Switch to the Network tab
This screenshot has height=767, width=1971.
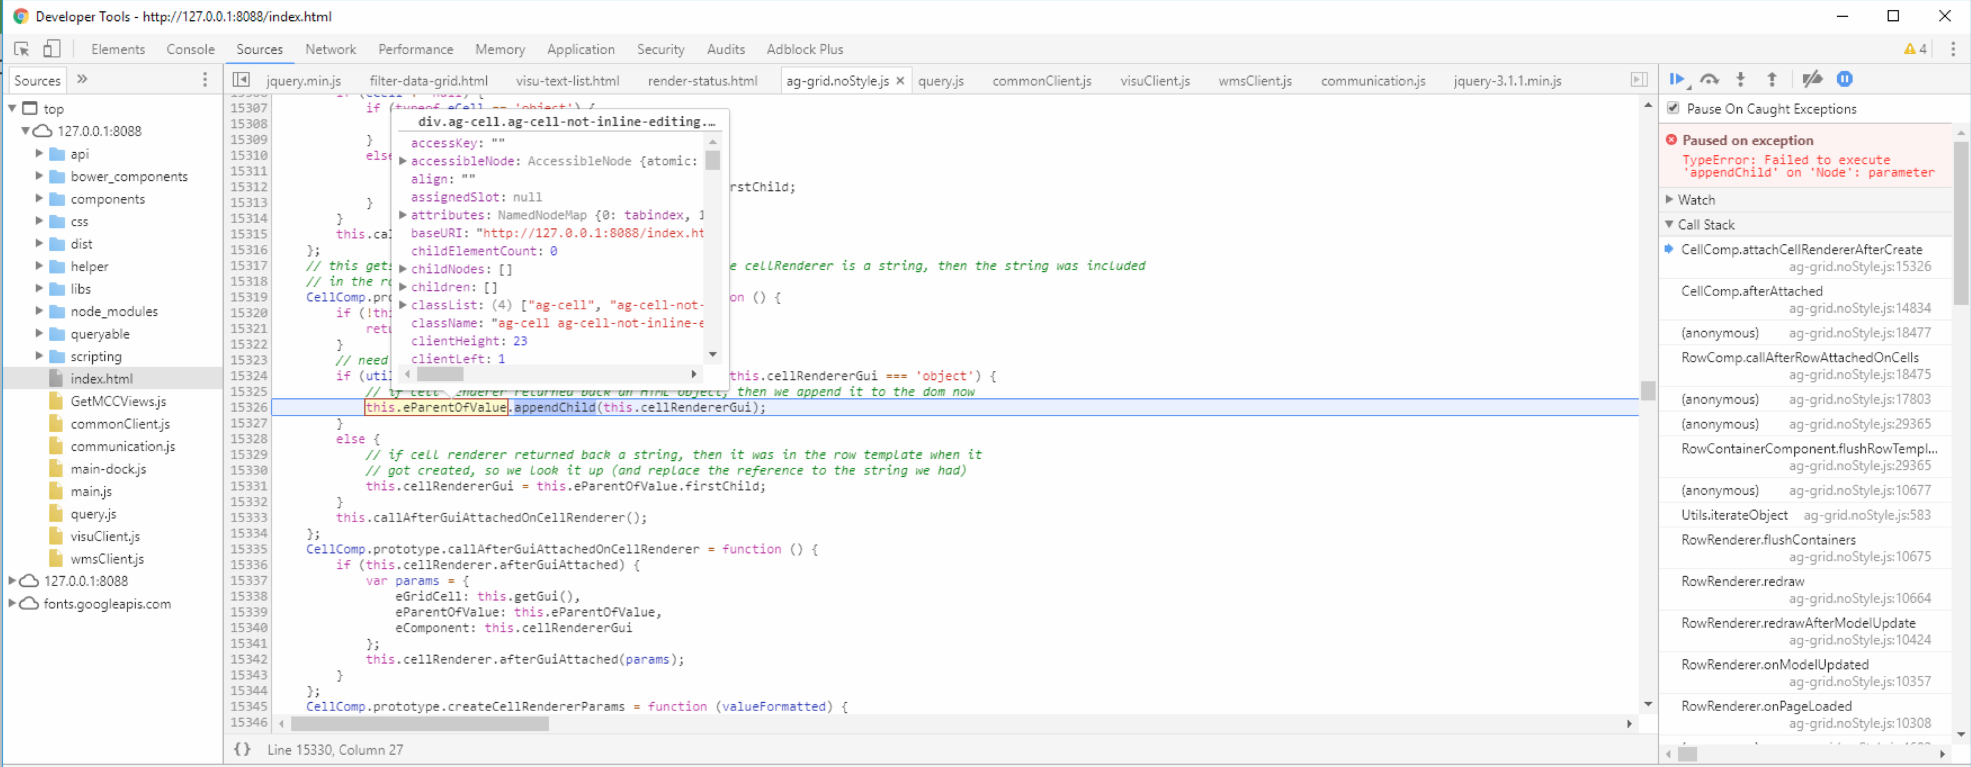point(330,49)
